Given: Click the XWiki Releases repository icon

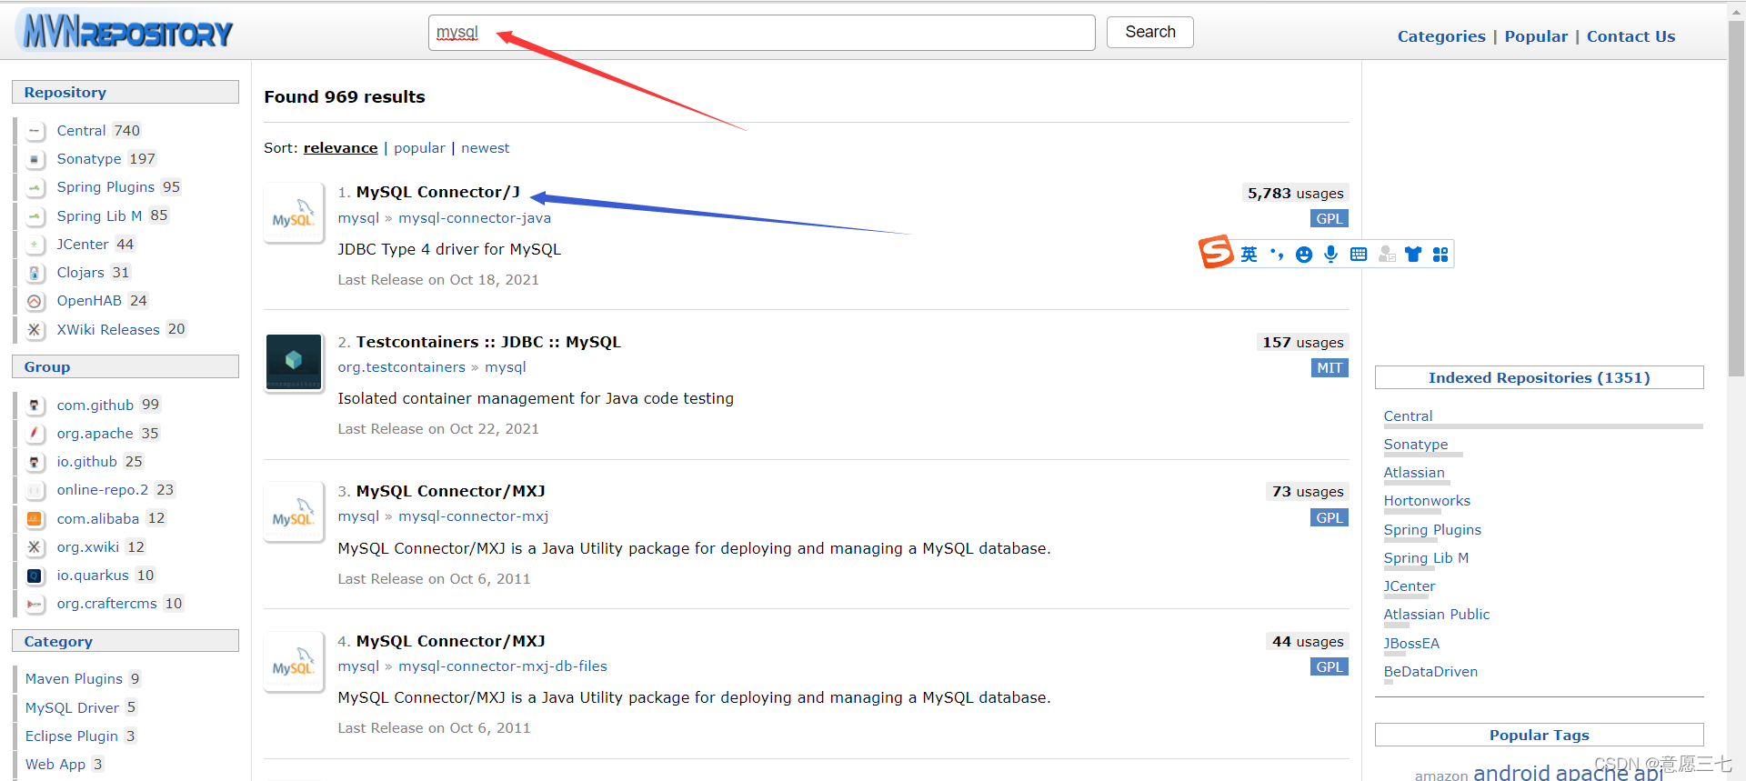Looking at the screenshot, I should tap(35, 330).
